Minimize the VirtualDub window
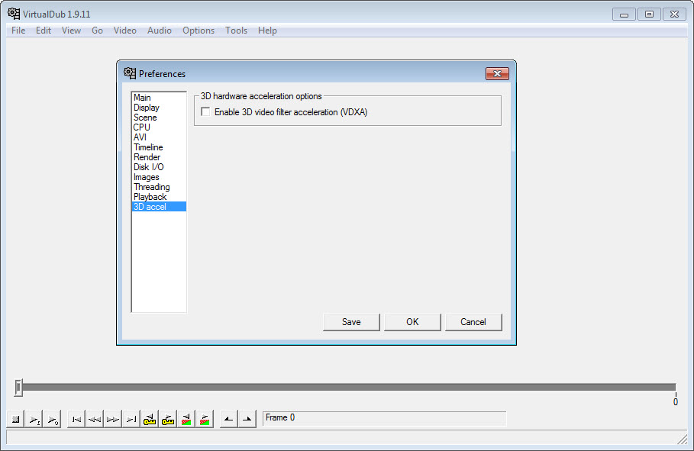 (x=624, y=14)
